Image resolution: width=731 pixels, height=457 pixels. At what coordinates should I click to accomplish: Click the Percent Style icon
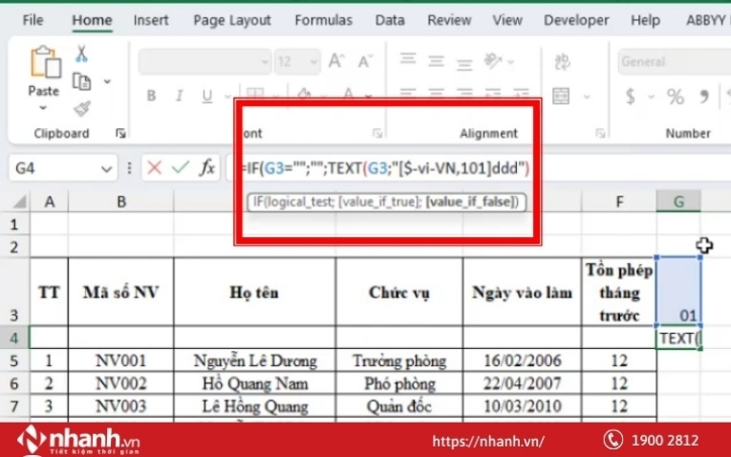point(675,97)
